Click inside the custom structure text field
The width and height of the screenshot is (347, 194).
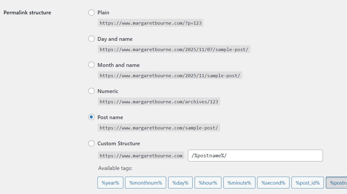pyautogui.click(x=255, y=155)
